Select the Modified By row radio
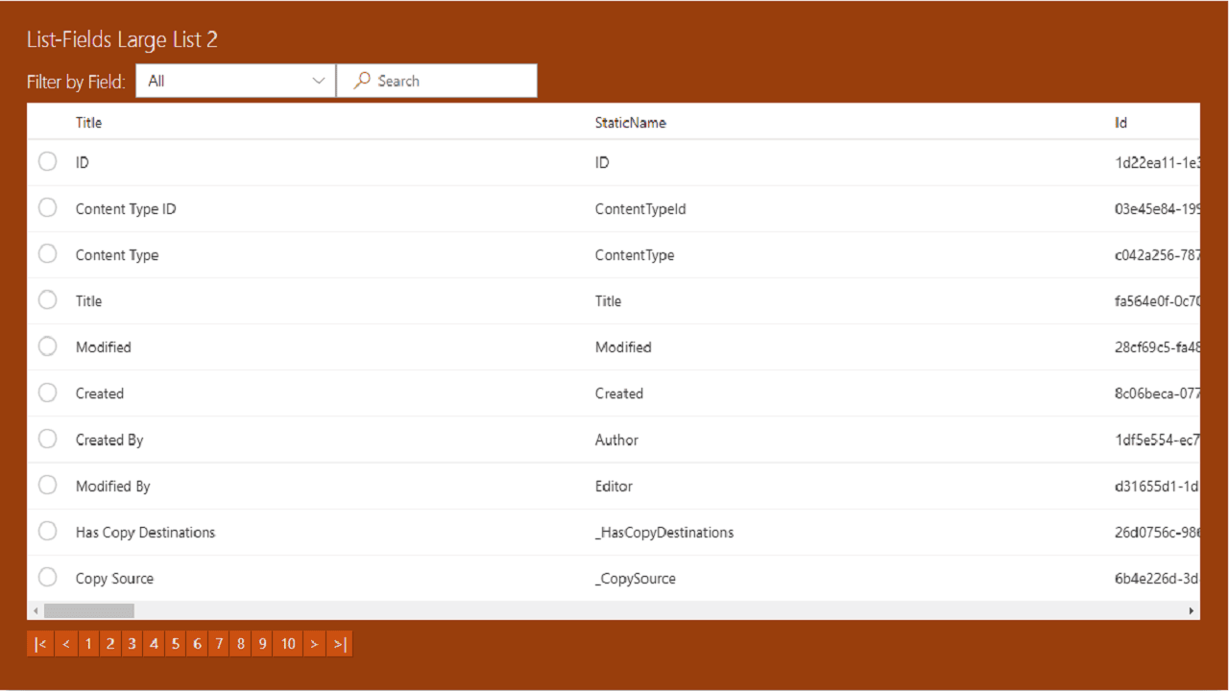1229x691 pixels. (x=47, y=485)
